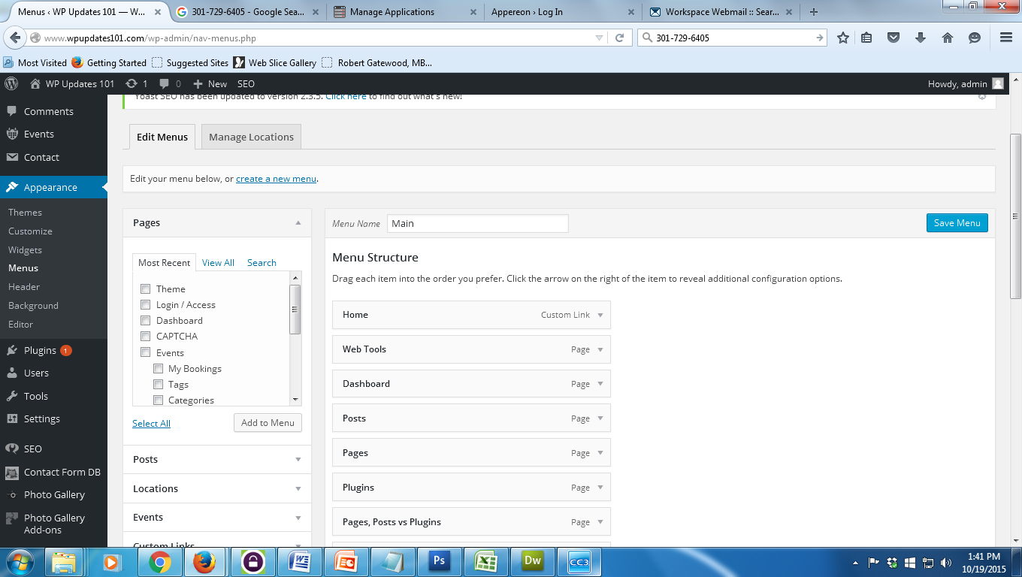Click inside the Menu Name field

click(478, 223)
